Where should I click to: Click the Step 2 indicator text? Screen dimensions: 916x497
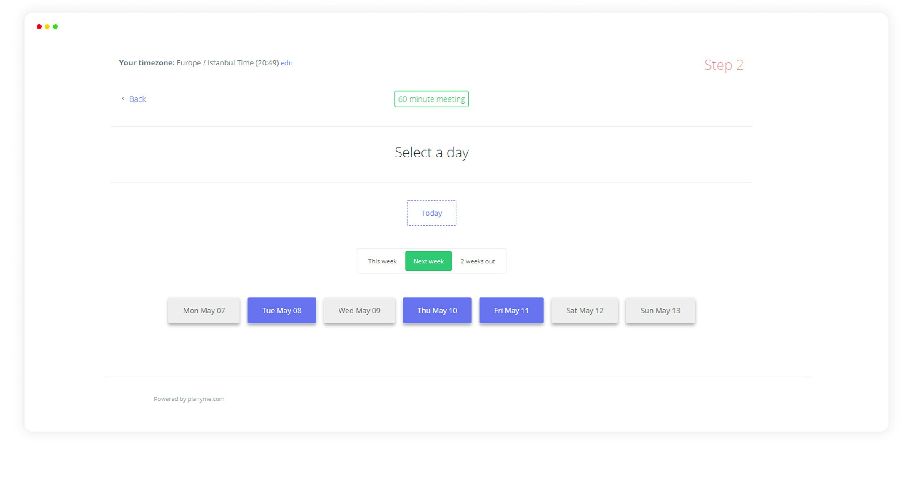click(x=724, y=65)
